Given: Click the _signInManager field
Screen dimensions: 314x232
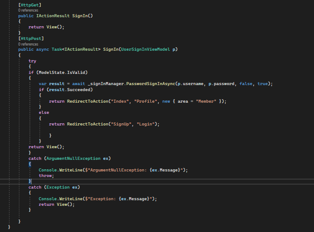Looking at the screenshot, I should coord(106,84).
